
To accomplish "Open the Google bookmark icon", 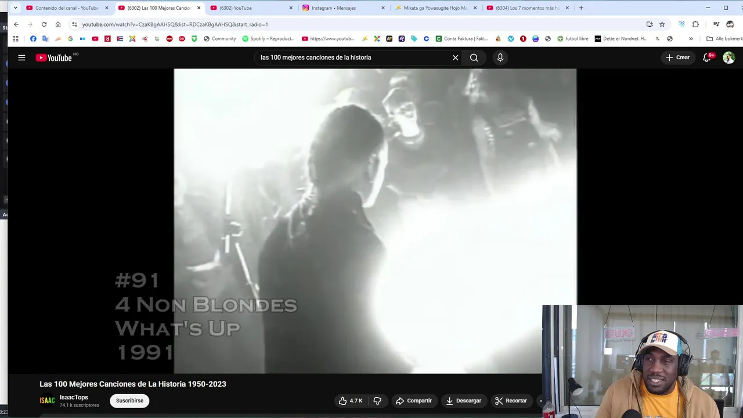I will (x=70, y=39).
